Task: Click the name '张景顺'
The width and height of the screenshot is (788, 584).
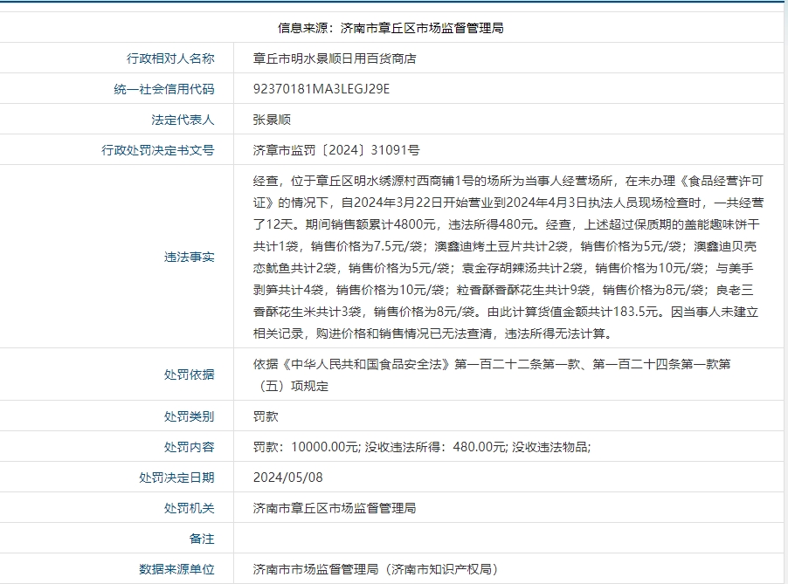Action: [272, 120]
